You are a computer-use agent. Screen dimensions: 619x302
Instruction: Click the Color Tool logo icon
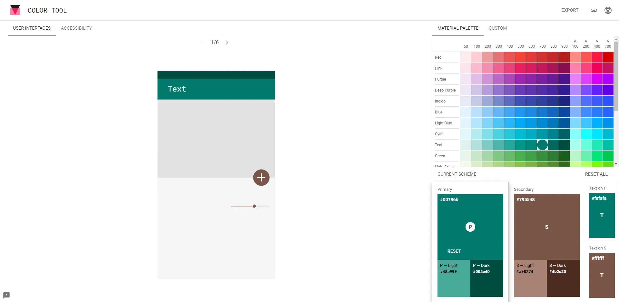click(x=15, y=10)
